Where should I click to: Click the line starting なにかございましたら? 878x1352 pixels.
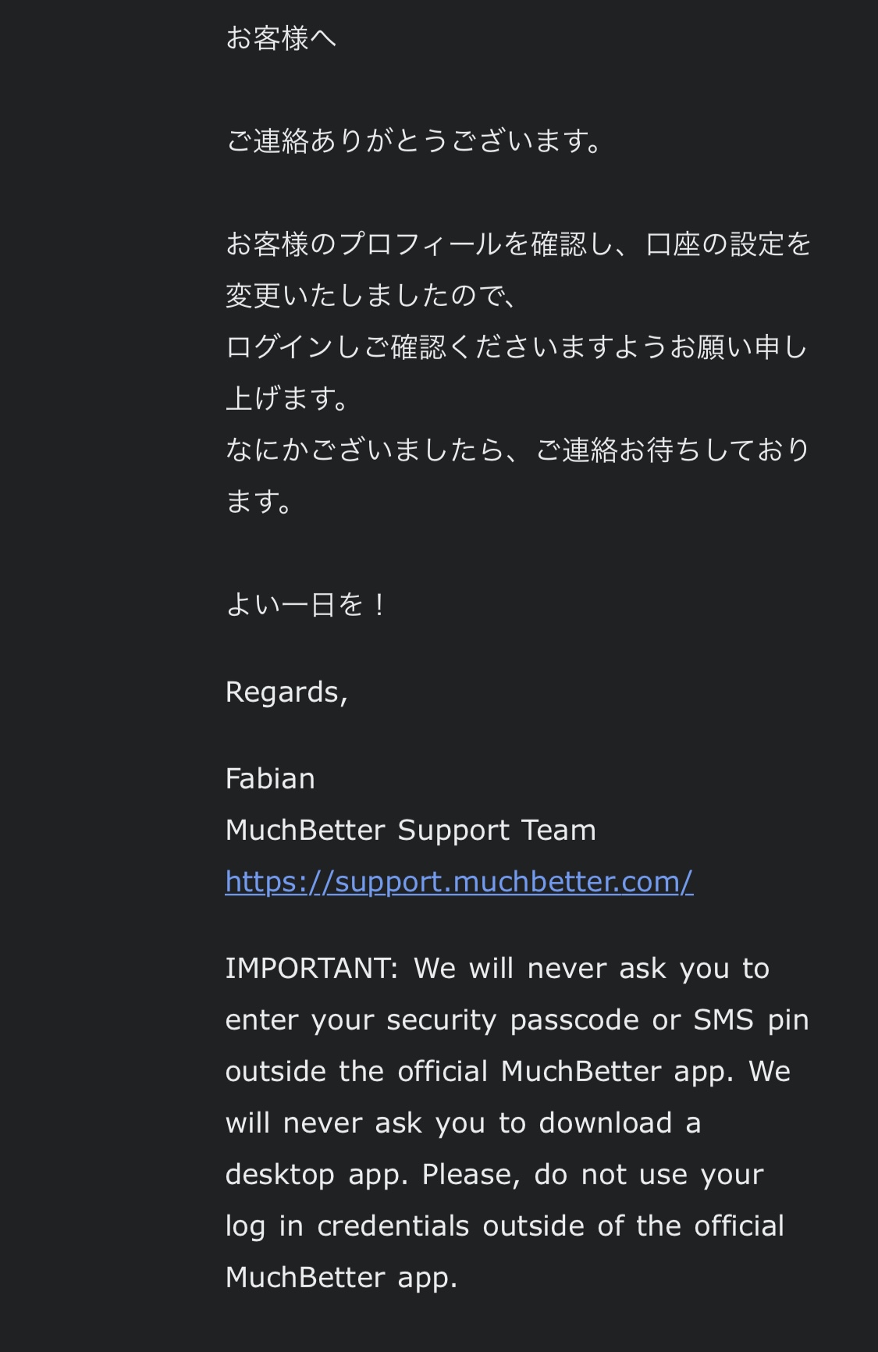tap(518, 450)
